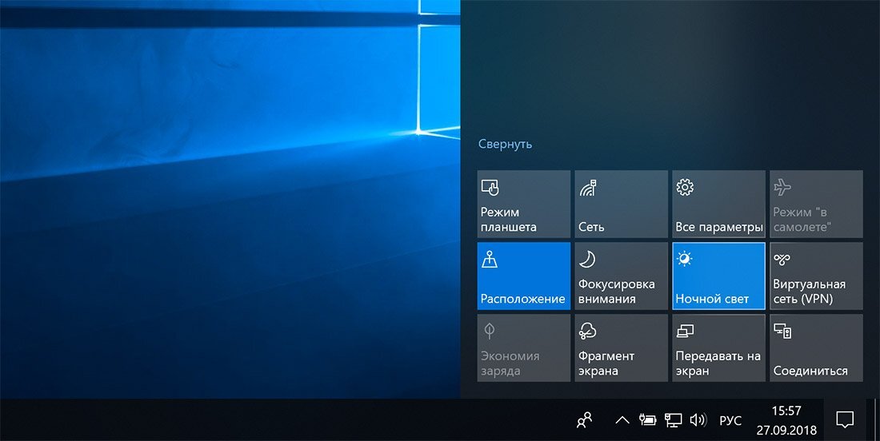
Task: Start Фрагмент экрана screen snip
Action: tap(622, 348)
